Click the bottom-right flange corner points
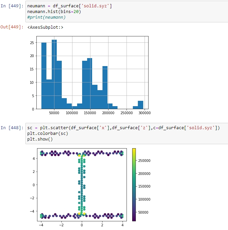 [x=122, y=216]
